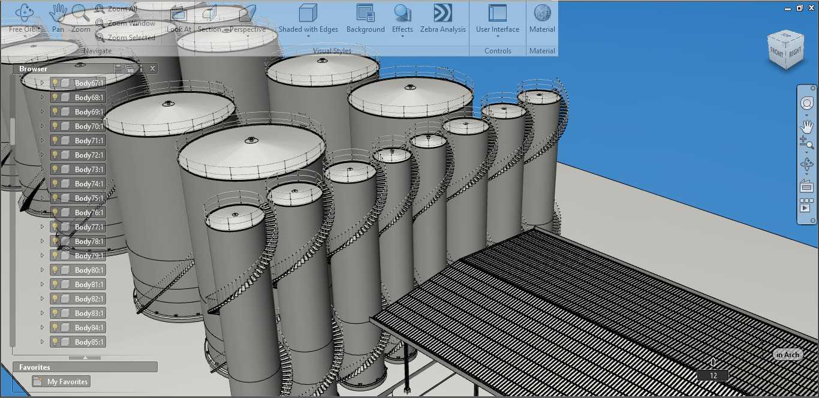The image size is (819, 398).
Task: Click the Browser panel title
Action: [x=33, y=69]
